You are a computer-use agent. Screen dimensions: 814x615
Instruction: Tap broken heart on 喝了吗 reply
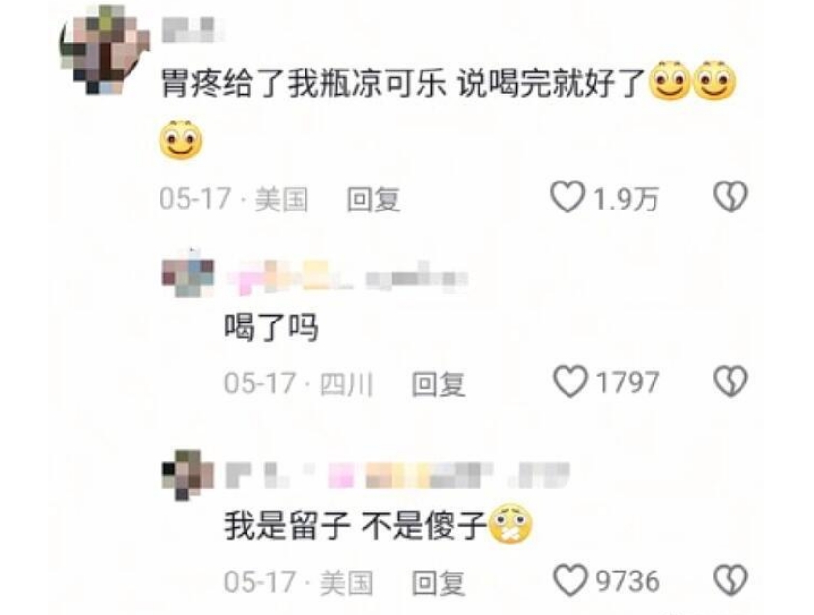tap(731, 381)
